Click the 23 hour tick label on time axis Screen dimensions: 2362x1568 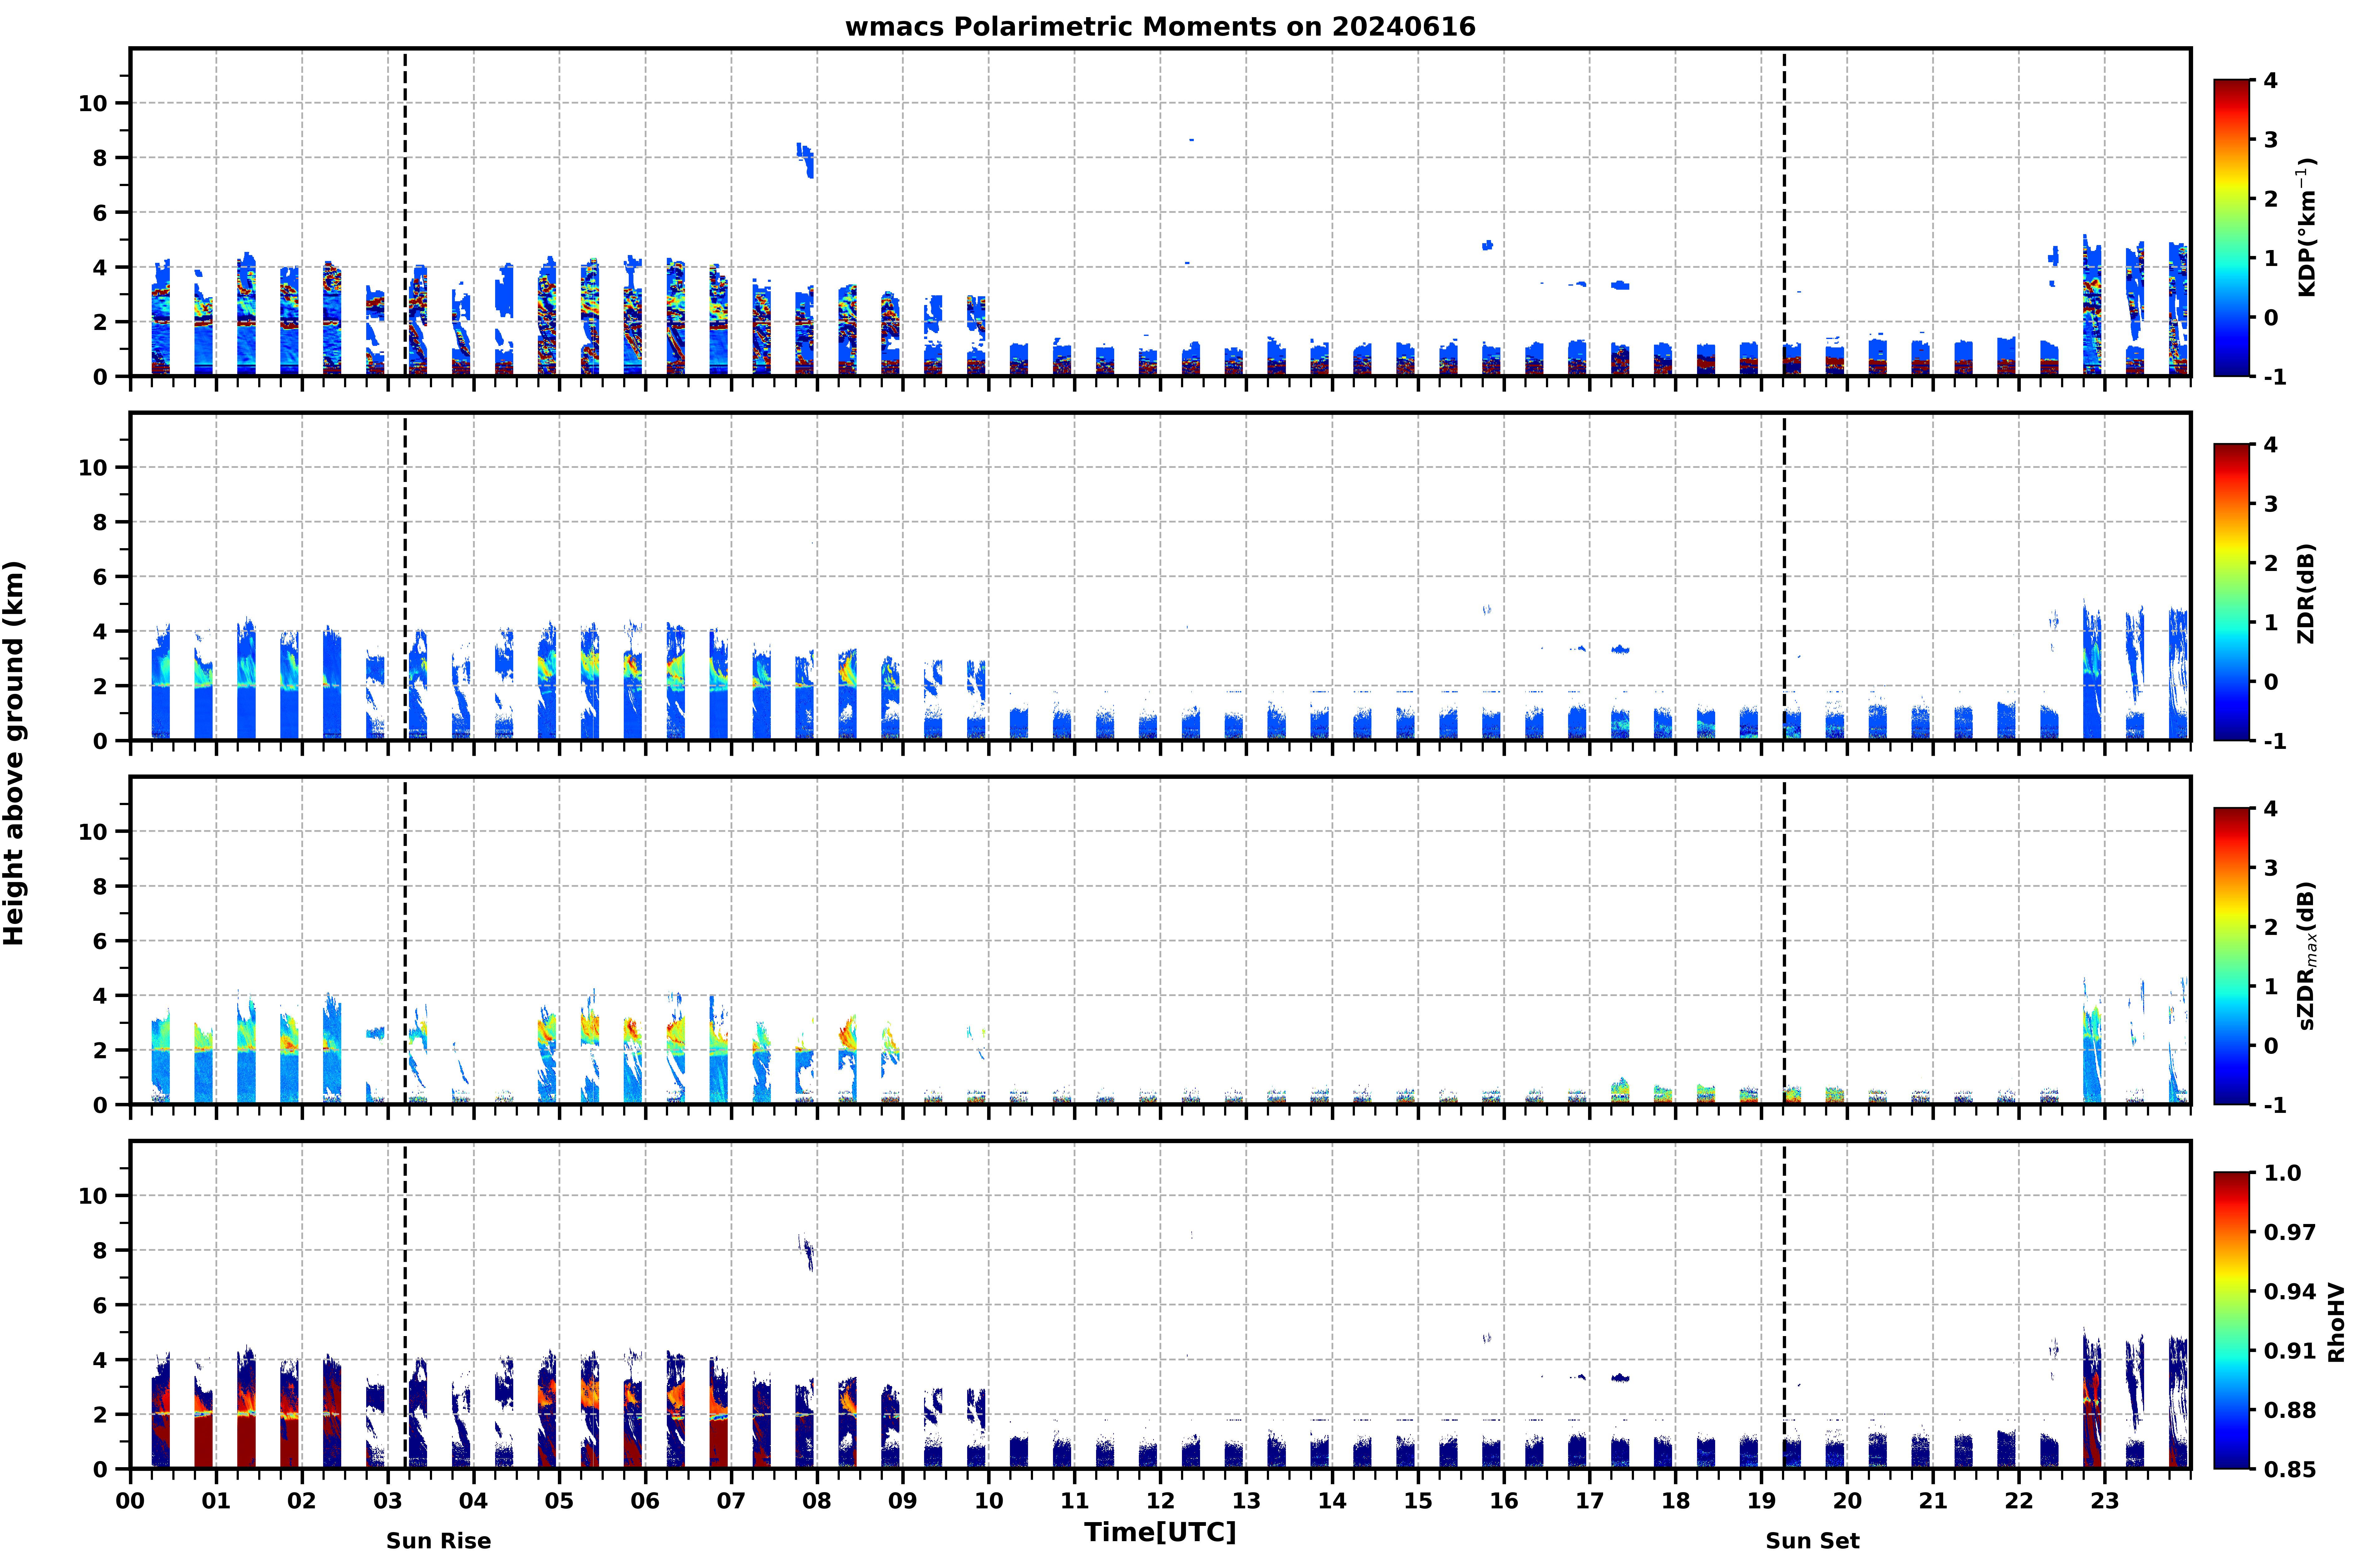tap(2105, 1501)
